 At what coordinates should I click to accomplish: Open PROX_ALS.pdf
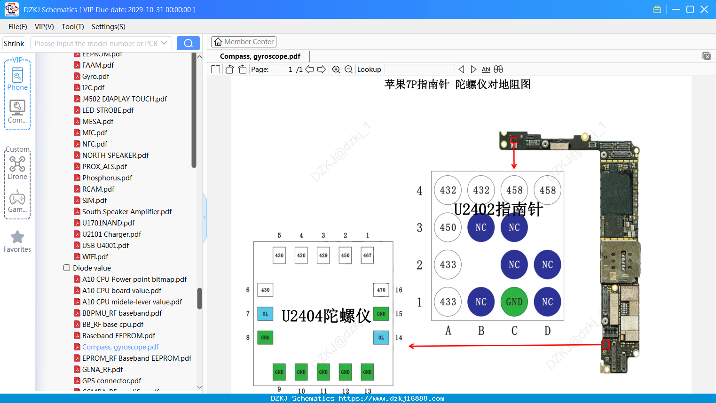click(104, 166)
